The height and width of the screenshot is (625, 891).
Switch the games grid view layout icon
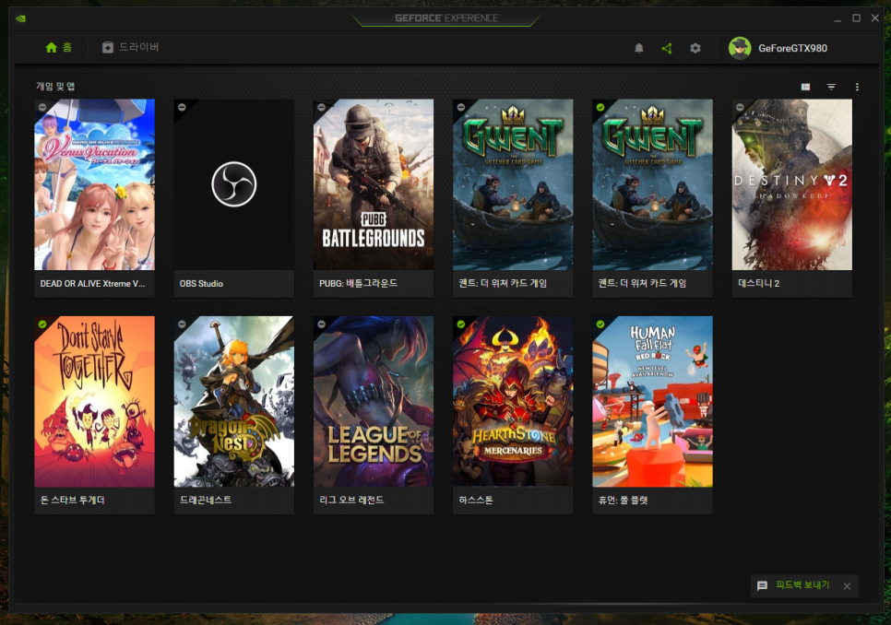[x=805, y=87]
